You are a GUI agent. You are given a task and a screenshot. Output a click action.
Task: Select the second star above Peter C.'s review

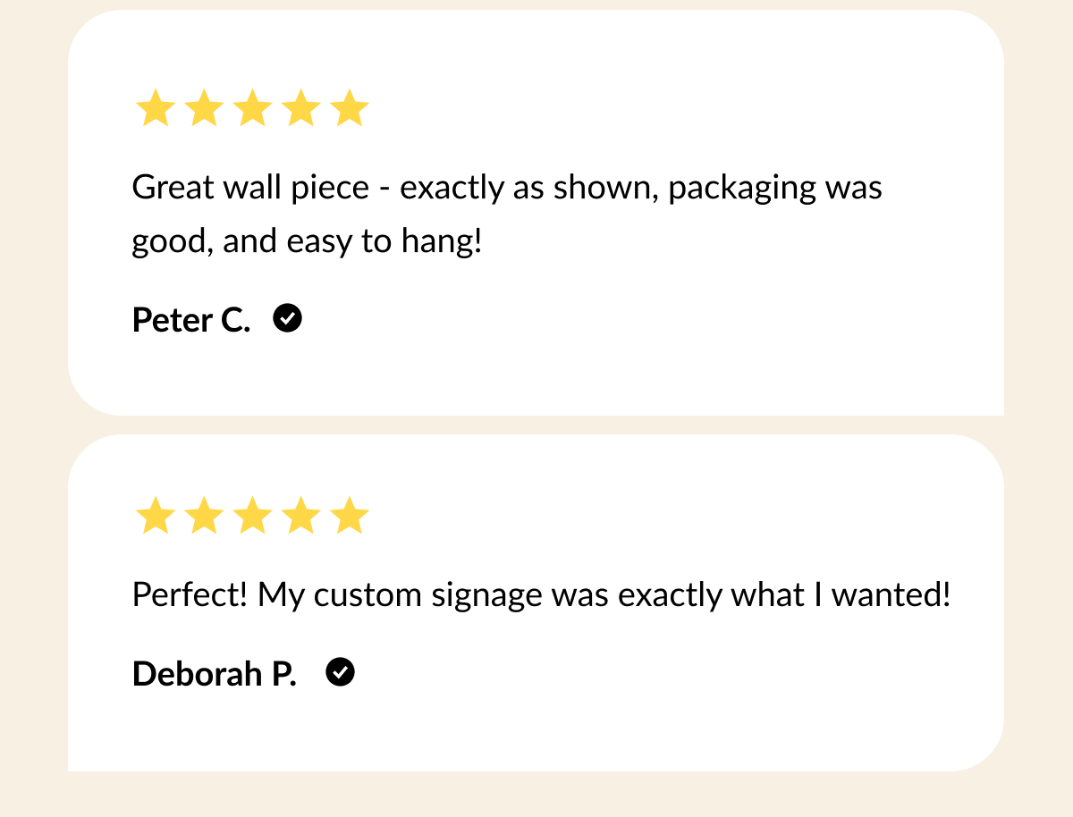(x=204, y=109)
